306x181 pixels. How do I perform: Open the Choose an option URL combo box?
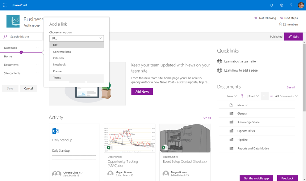77,38
